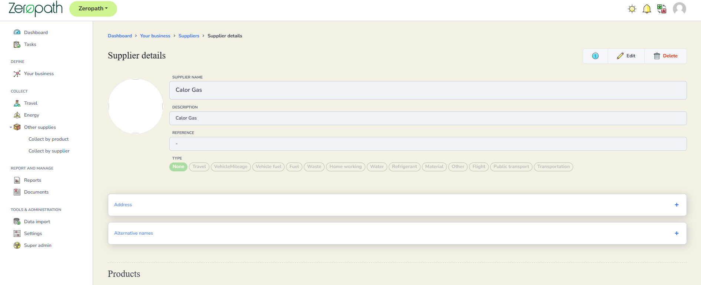Open the Alternative names panel label
701x285 pixels.
[133, 233]
